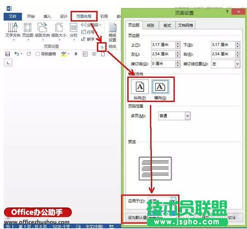Open the highlight color dropdown arrow
Screen dimensions: 247x229
pos(68,54)
